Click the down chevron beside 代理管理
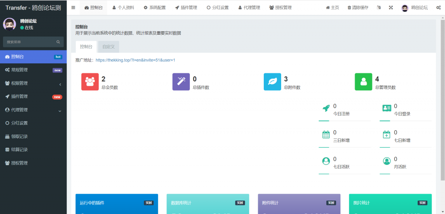This screenshot has width=445, height=214. (60, 111)
